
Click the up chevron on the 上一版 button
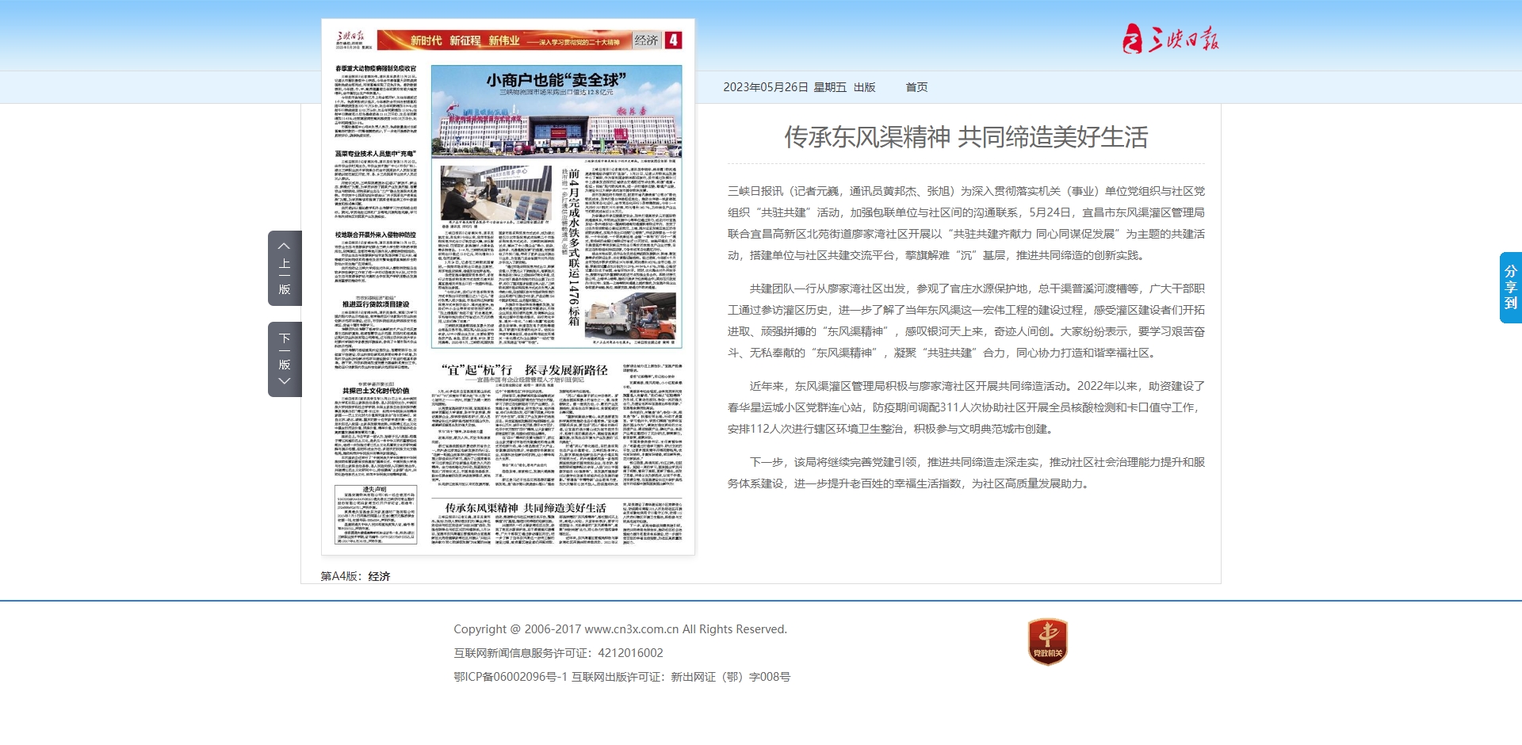[x=284, y=246]
